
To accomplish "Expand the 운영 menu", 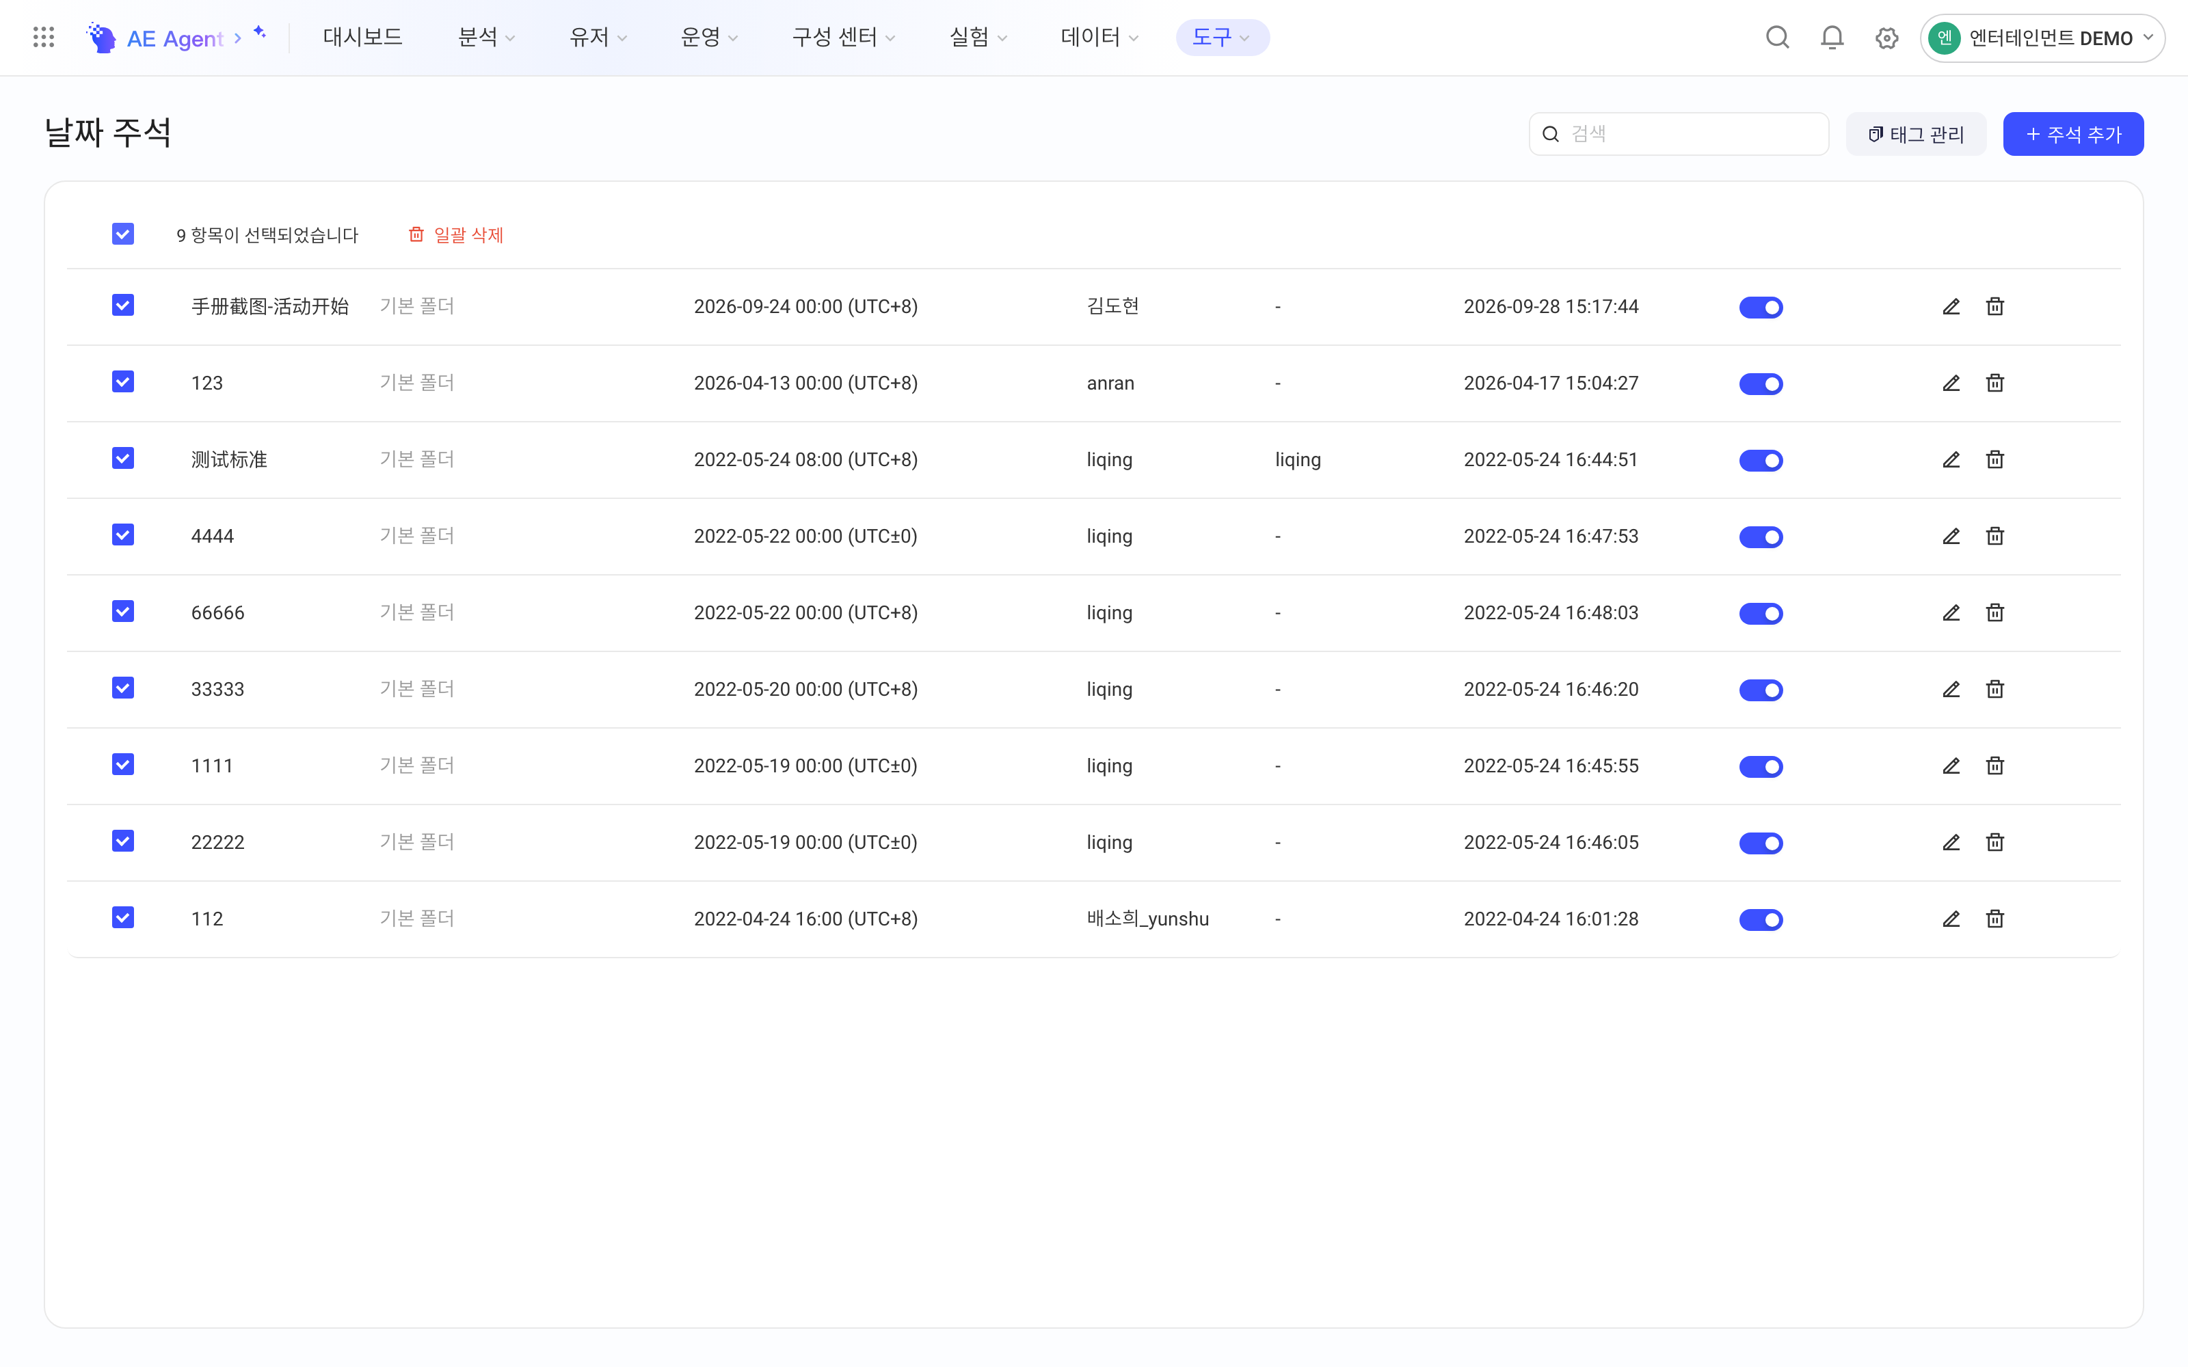I will coord(709,37).
